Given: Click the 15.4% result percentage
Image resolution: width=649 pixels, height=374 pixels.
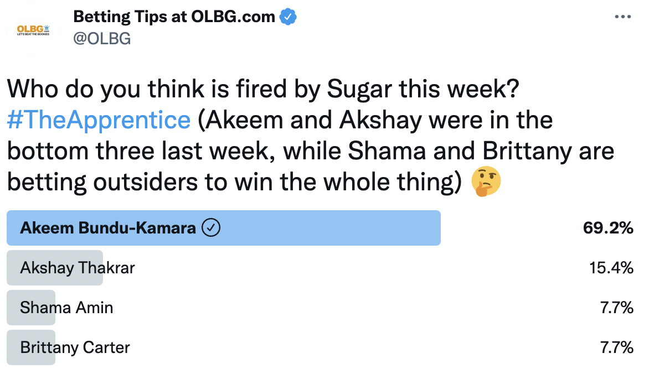Looking at the screenshot, I should pyautogui.click(x=611, y=268).
